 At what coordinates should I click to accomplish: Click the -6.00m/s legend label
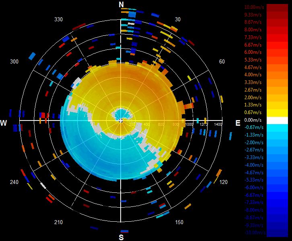(254, 188)
